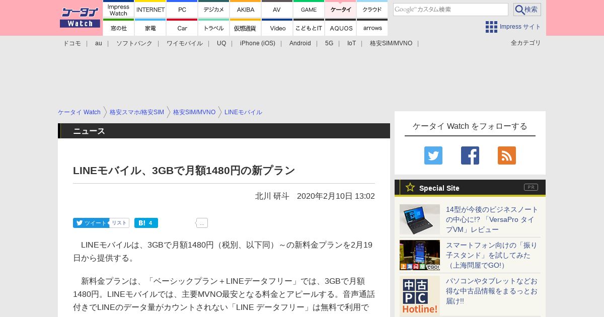
Task: Open the Car Watch tab
Action: (182, 28)
